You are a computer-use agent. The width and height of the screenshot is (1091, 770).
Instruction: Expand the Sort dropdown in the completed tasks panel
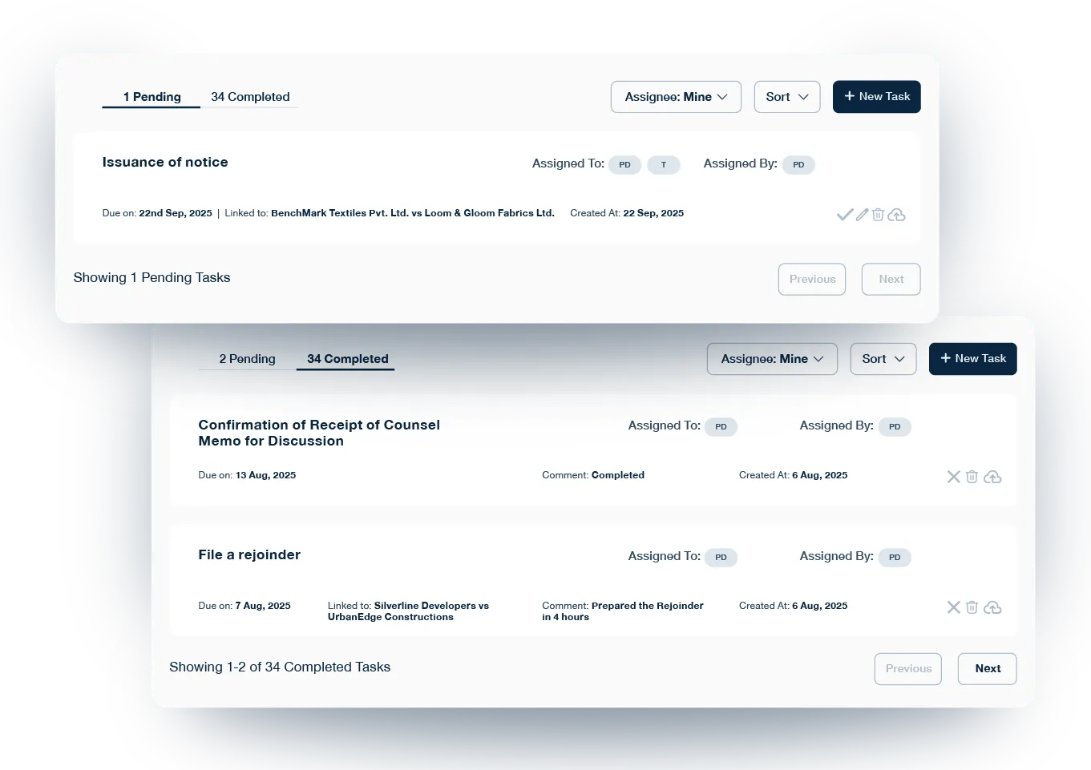(x=883, y=358)
